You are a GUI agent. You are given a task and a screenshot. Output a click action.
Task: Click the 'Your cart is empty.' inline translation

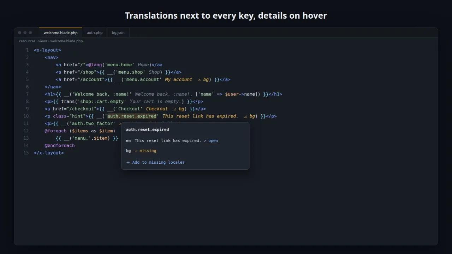tap(155, 101)
